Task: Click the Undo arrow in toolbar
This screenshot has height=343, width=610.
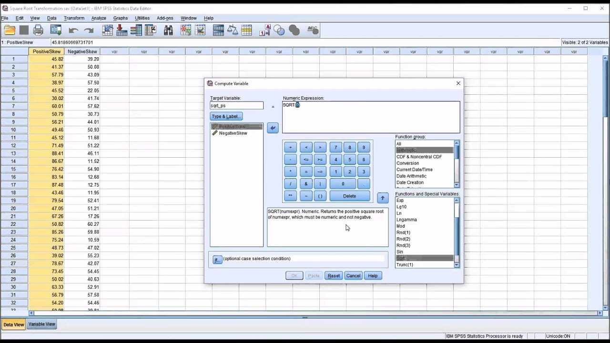Action: coord(73,30)
